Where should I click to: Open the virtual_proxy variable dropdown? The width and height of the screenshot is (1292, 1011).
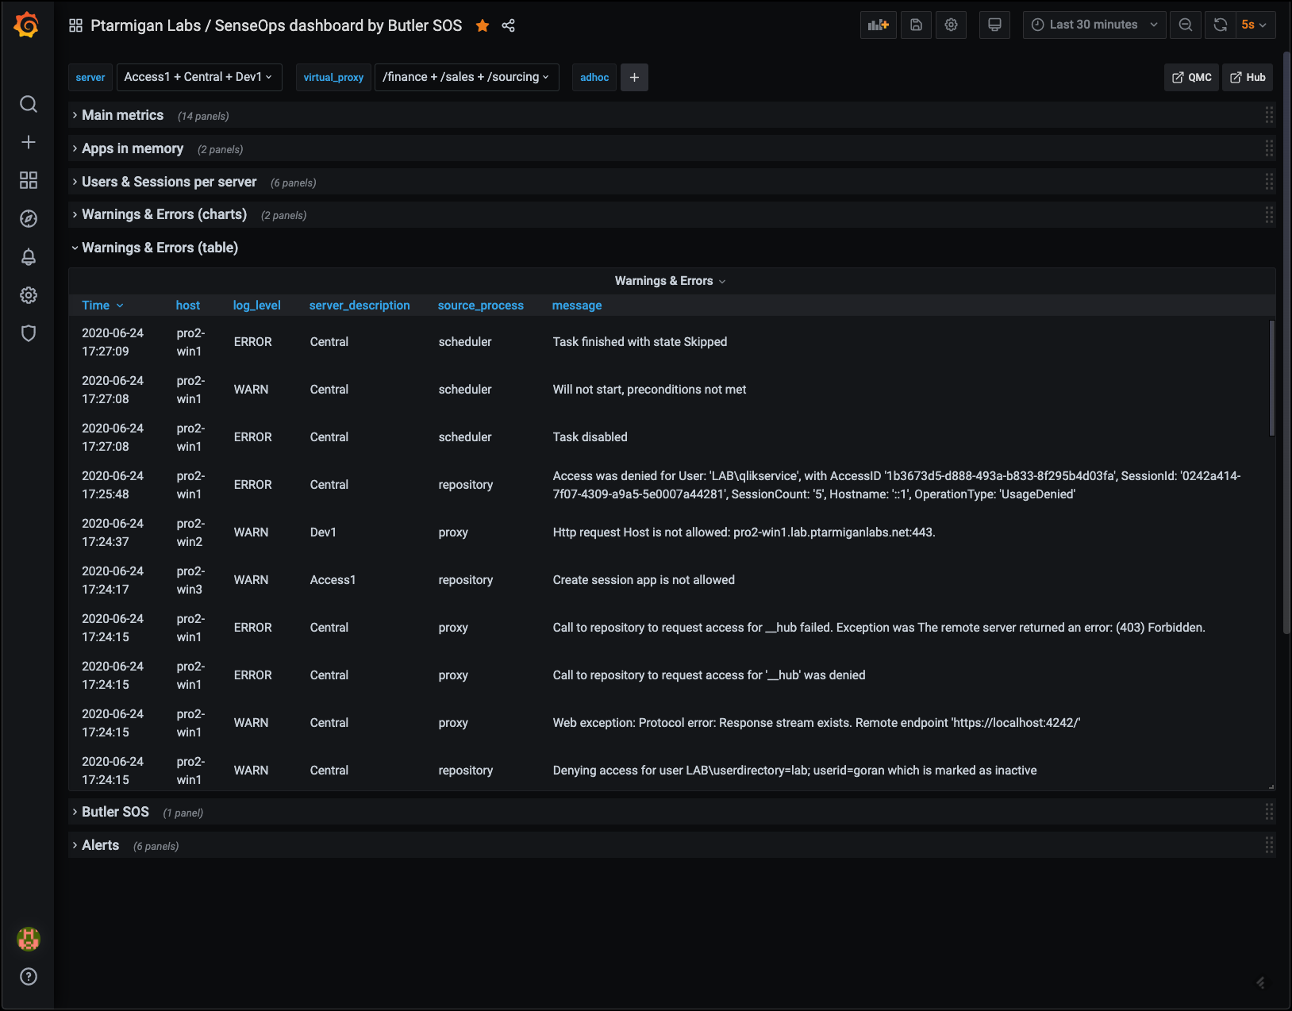tap(466, 78)
